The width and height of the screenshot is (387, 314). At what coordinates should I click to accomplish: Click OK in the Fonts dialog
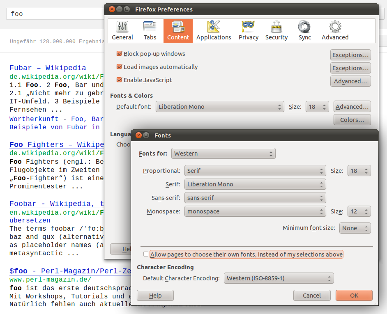[354, 296]
